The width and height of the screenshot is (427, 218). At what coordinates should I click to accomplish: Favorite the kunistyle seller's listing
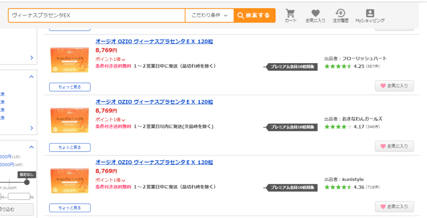click(394, 207)
